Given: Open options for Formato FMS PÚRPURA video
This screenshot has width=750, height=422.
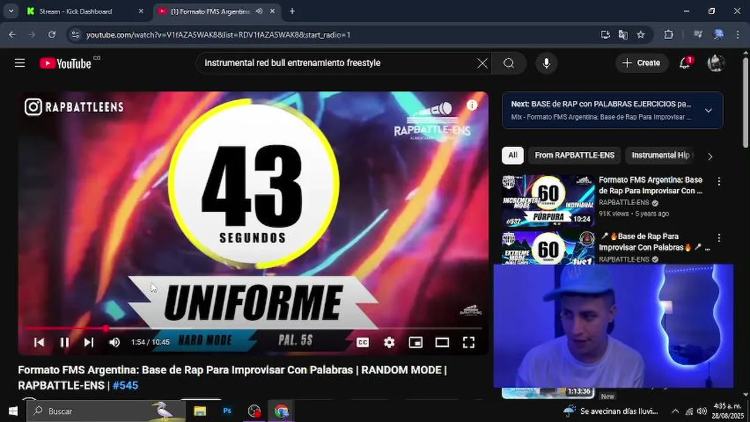Looking at the screenshot, I should click(x=719, y=182).
